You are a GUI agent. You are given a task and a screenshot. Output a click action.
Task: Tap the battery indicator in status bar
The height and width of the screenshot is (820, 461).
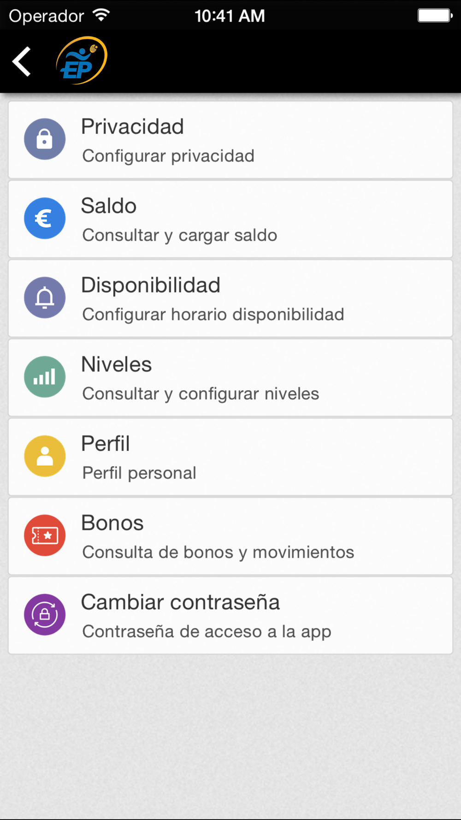point(435,16)
